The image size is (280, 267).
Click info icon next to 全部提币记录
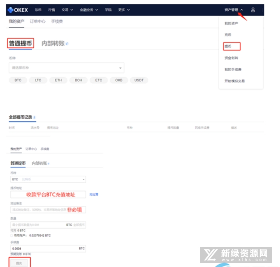pyautogui.click(x=35, y=117)
